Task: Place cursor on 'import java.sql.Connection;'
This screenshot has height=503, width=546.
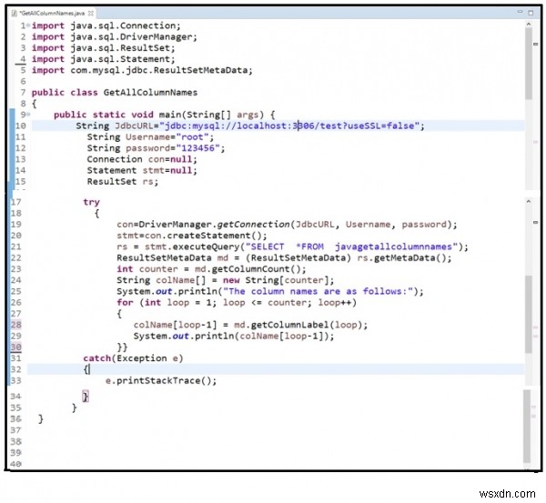Action: (x=106, y=25)
